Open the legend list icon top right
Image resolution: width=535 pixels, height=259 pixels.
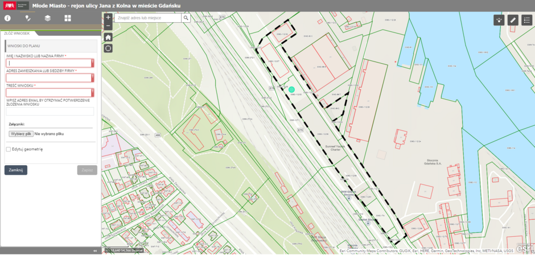pyautogui.click(x=526, y=20)
